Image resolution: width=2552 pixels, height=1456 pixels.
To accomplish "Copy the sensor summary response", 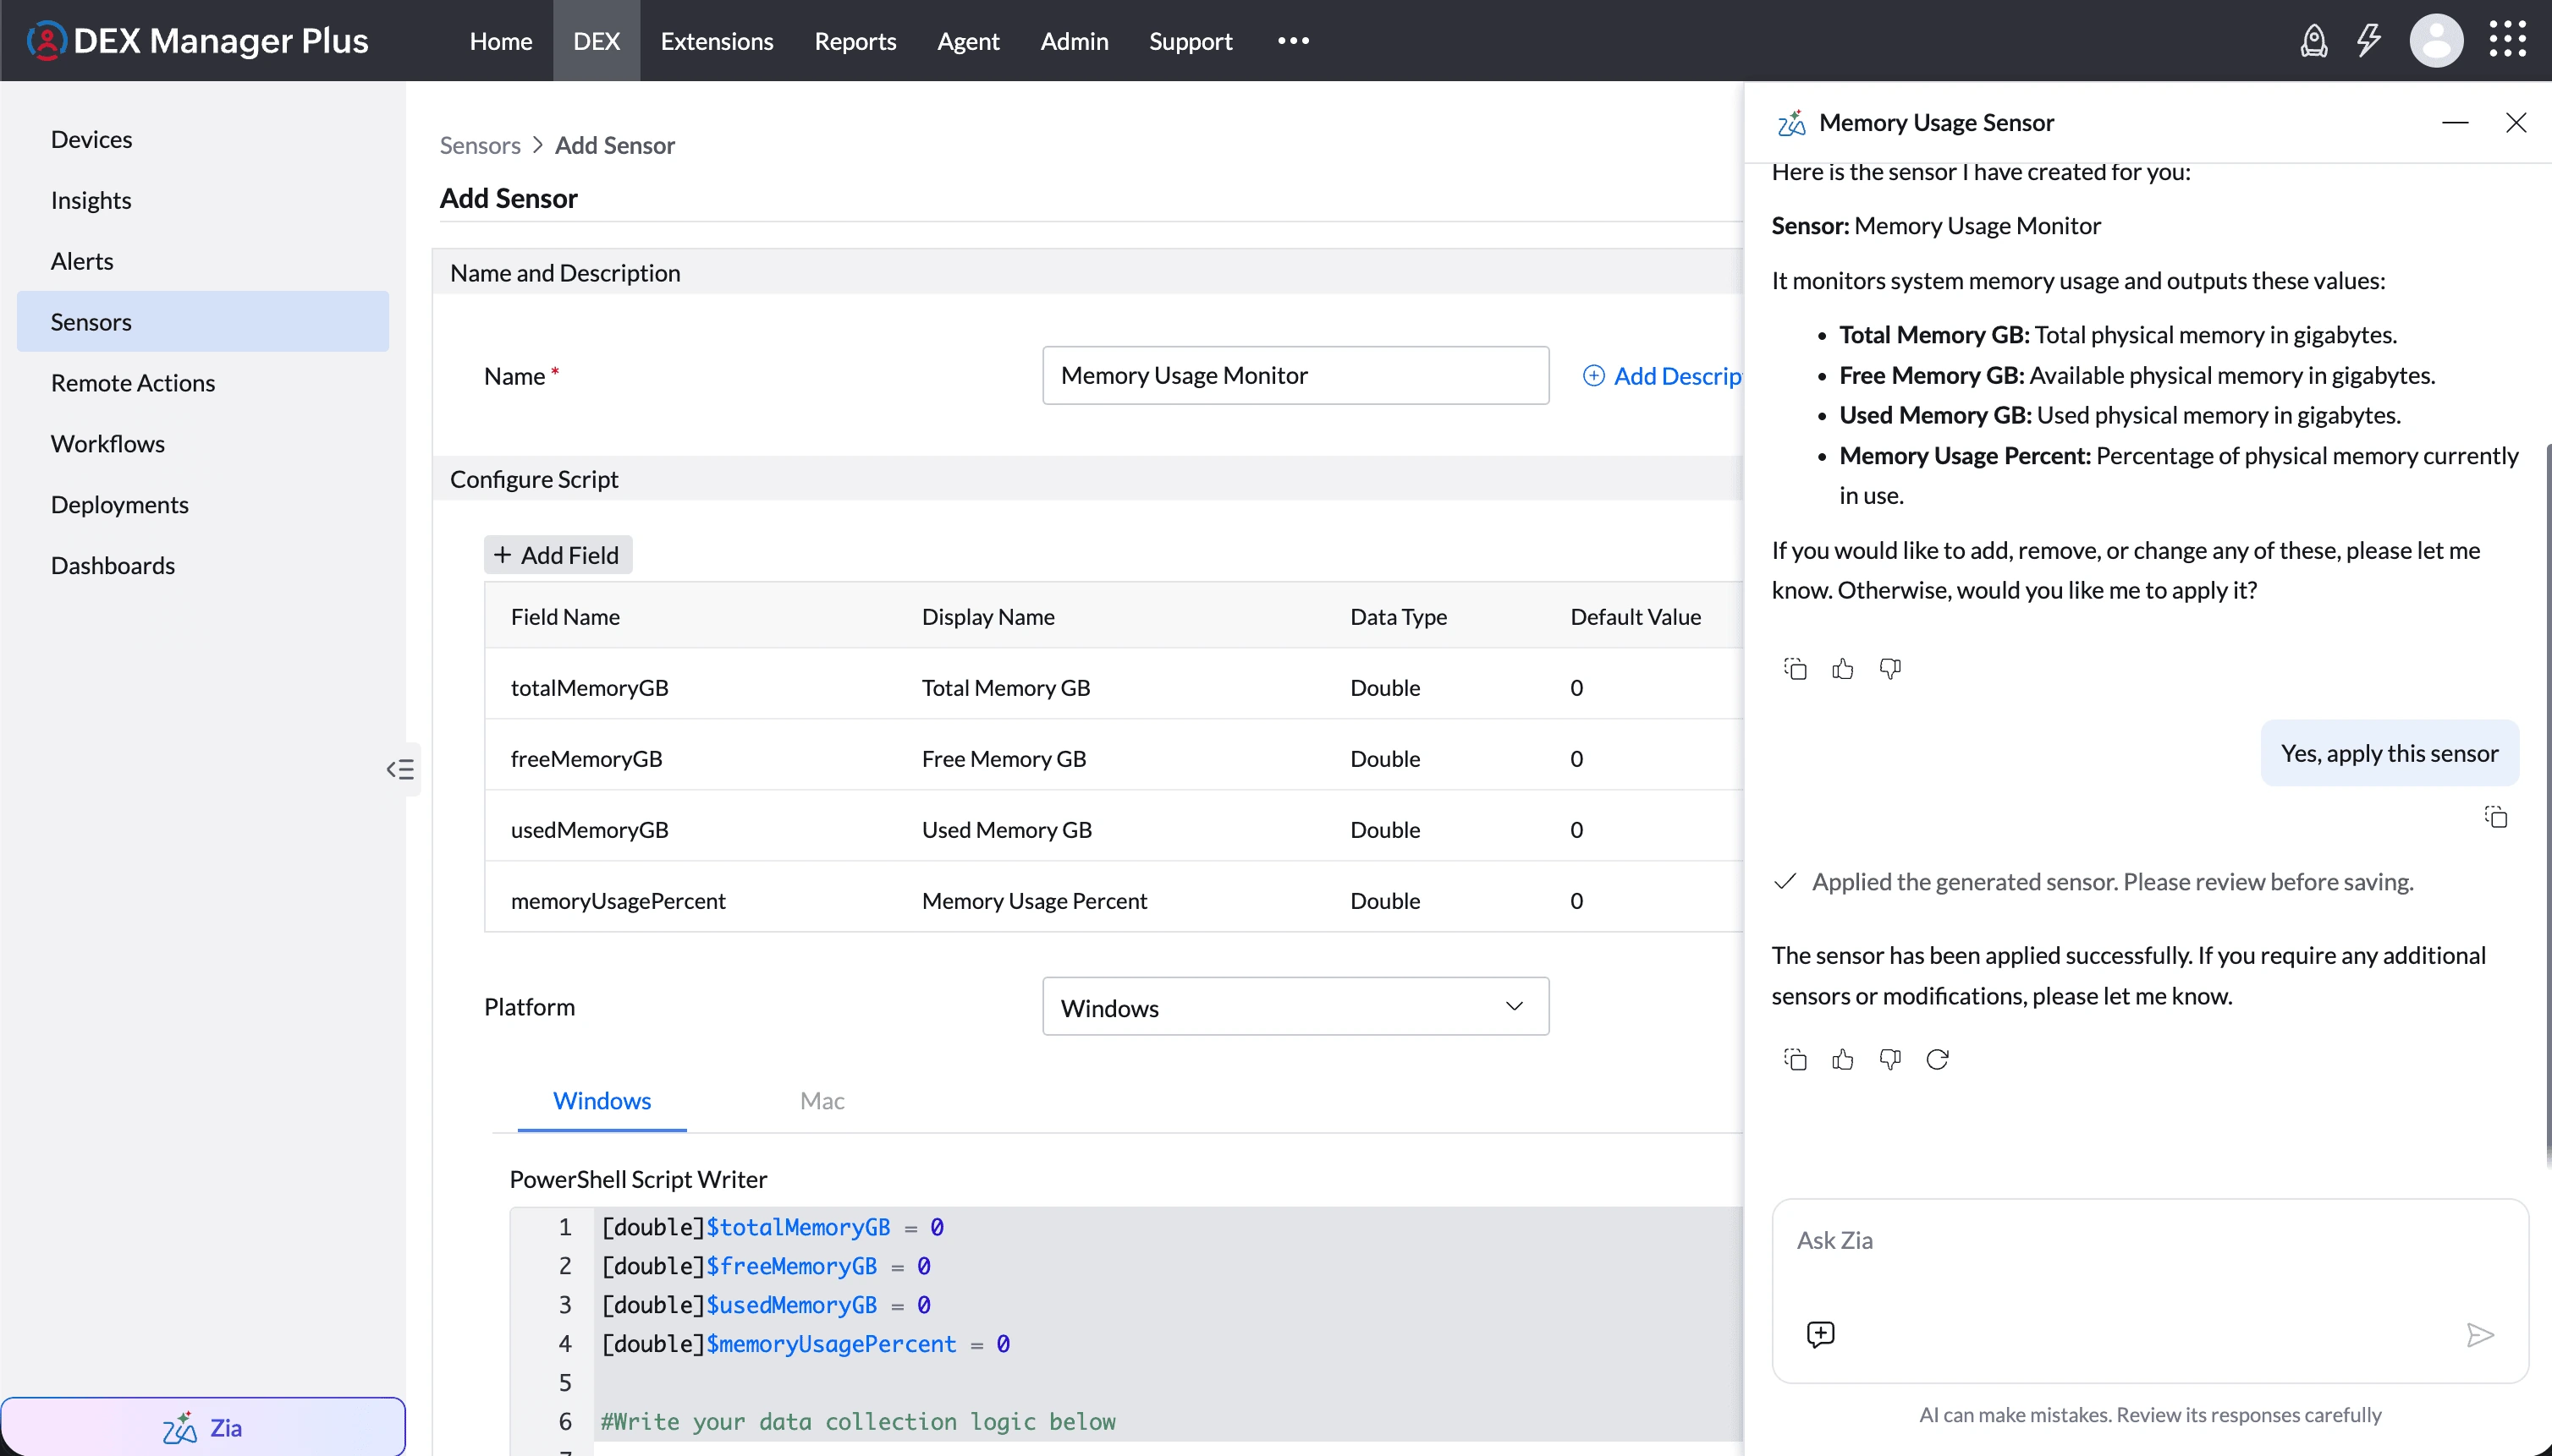I will click(x=1796, y=669).
